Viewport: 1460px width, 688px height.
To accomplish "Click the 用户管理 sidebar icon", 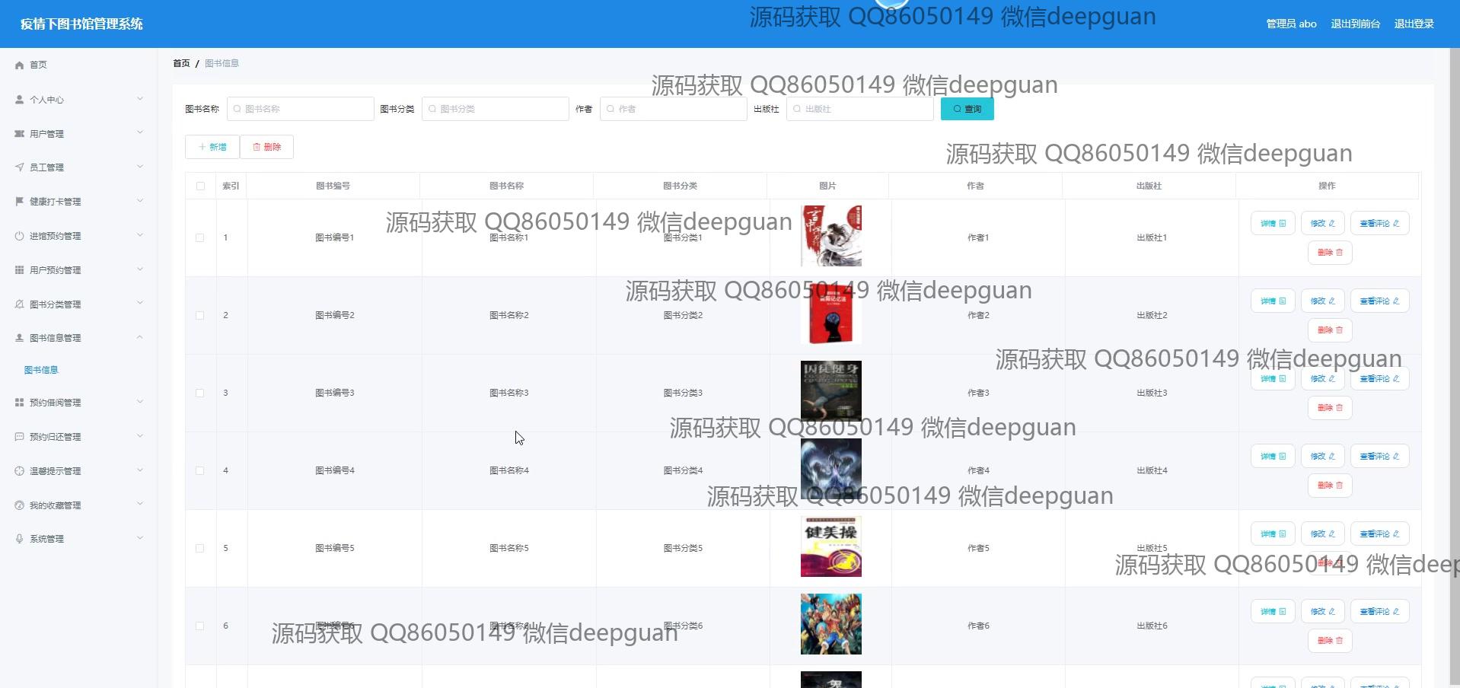I will pos(19,134).
